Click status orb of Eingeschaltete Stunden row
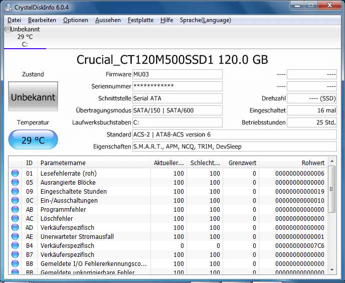The width and height of the screenshot is (345, 283). pos(15,191)
